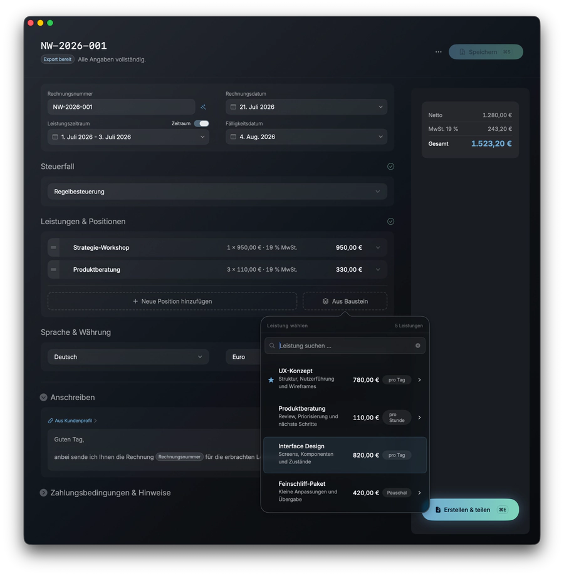
Task: Toggle the Zeitraum switch
Action: tap(202, 123)
